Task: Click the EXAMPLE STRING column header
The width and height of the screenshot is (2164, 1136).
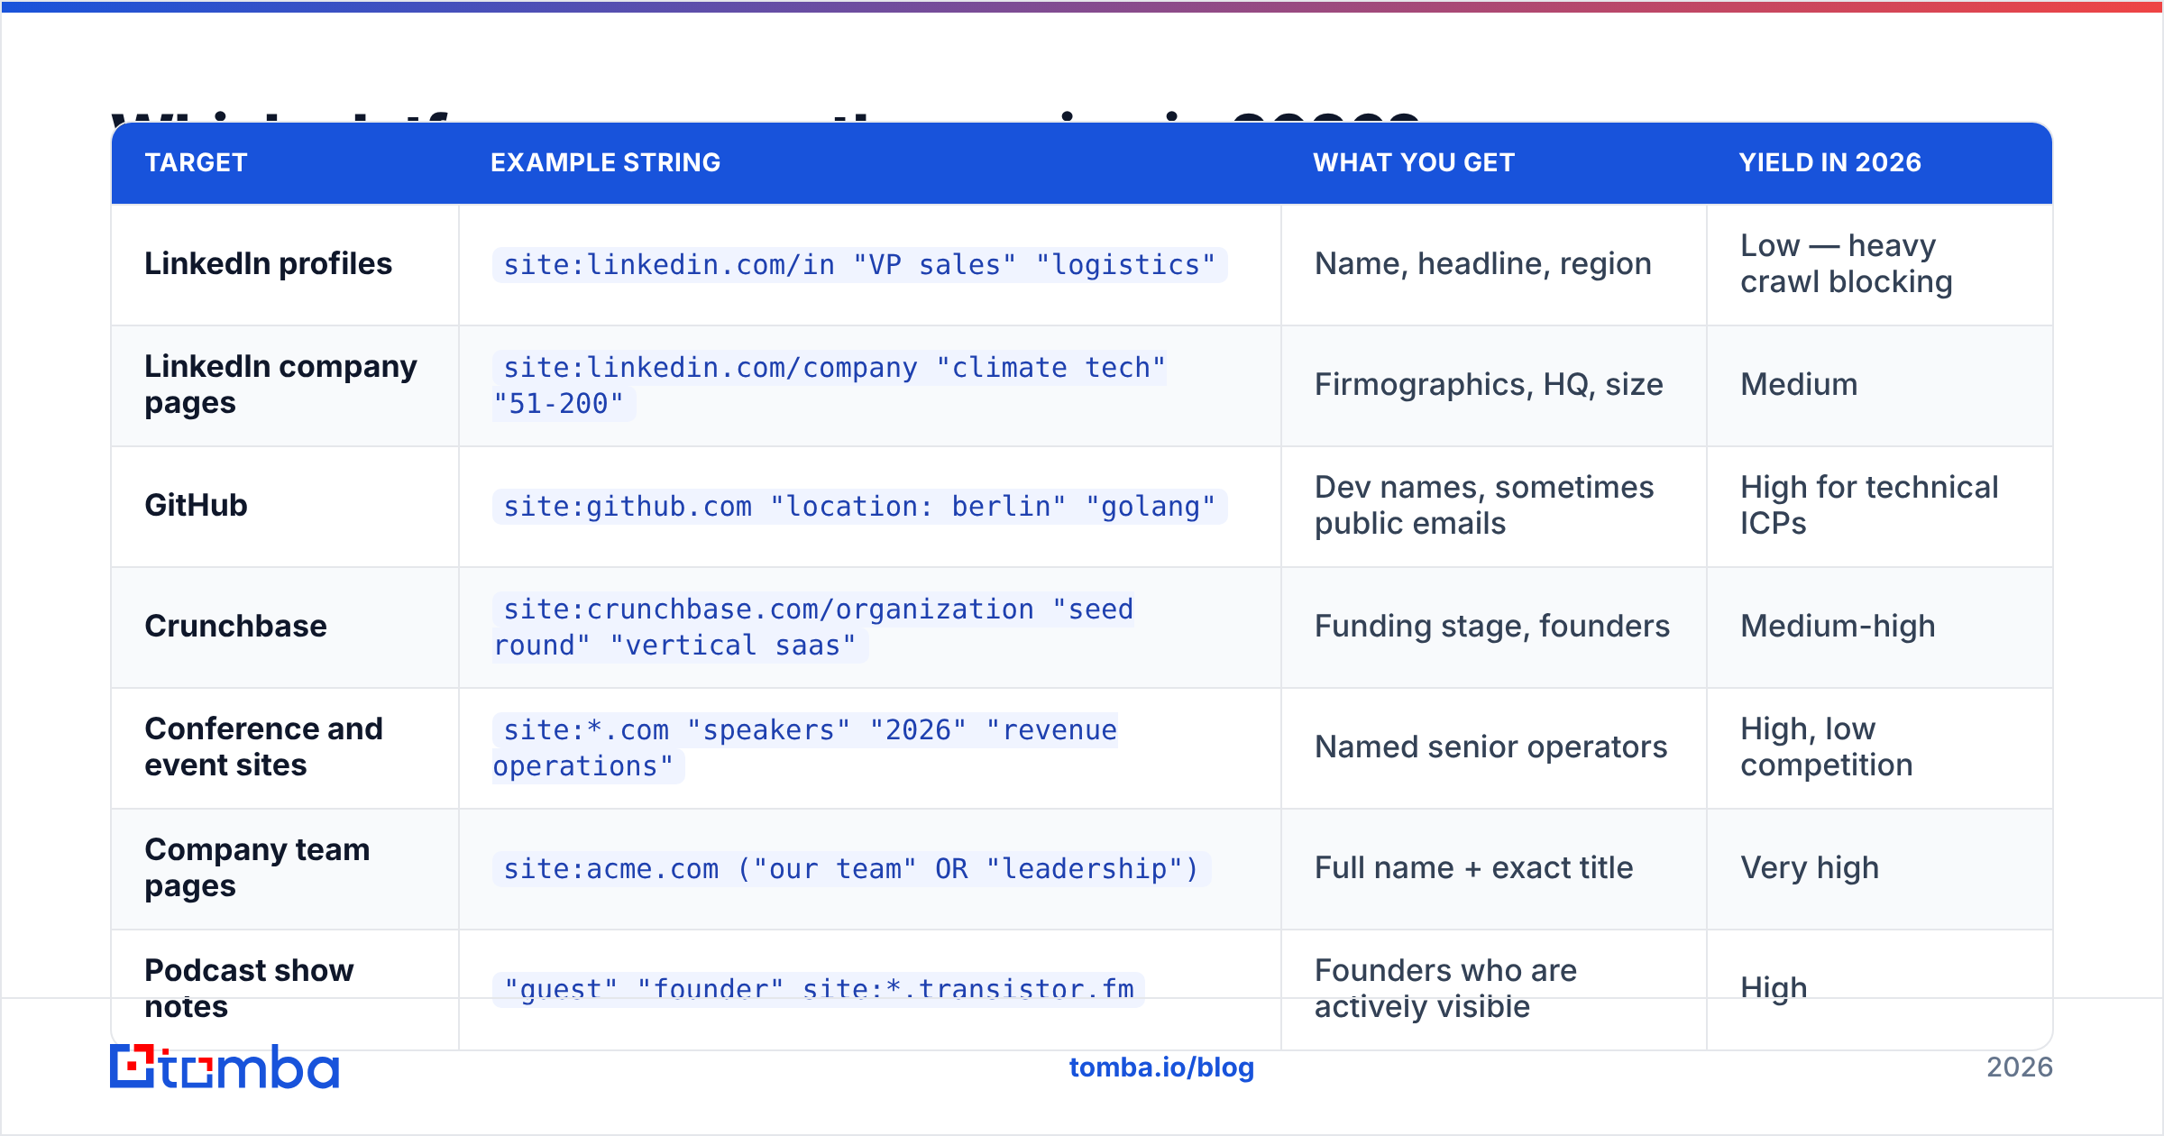Action: [x=605, y=162]
